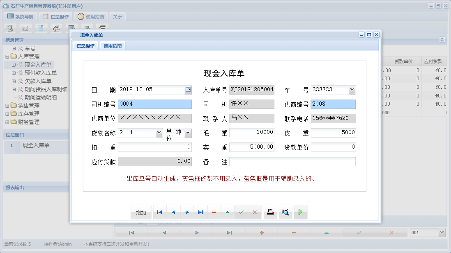
Task: Open the 单位 dropdown showing 吨
Action: pos(188,133)
